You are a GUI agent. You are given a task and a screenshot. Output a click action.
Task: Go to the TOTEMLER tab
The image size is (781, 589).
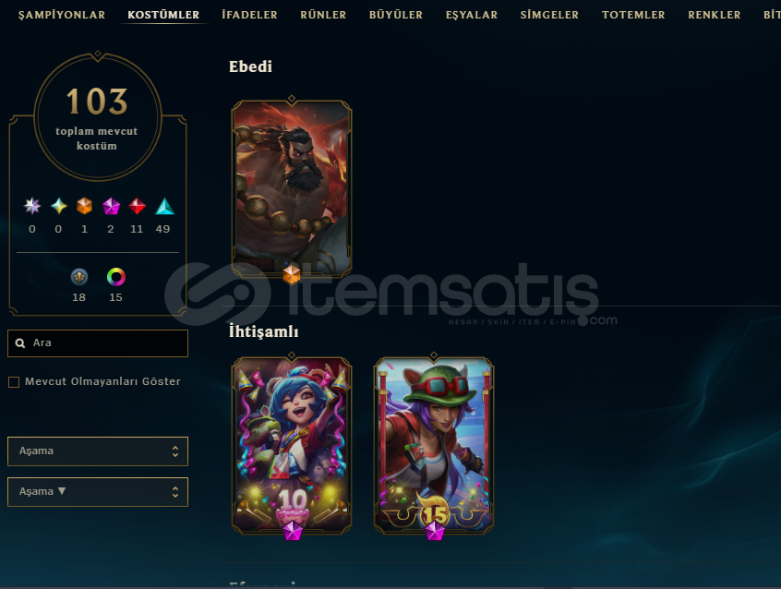pos(633,15)
